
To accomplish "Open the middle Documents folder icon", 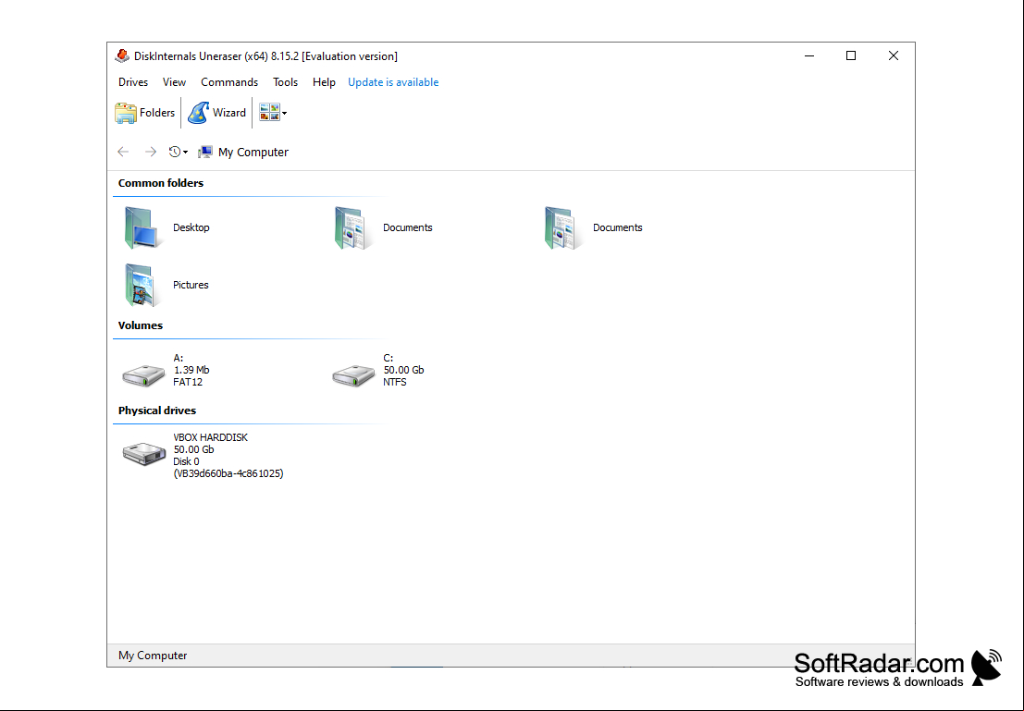I will click(x=353, y=227).
